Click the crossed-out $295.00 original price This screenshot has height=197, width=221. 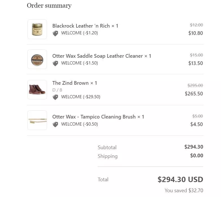pyautogui.click(x=195, y=86)
